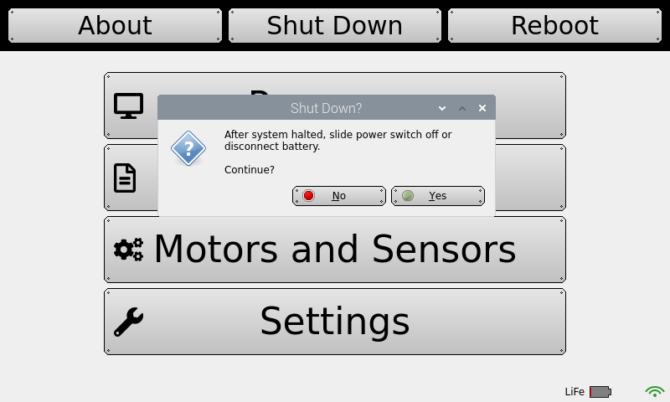
Task: Open the Settings menu label
Action: point(335,322)
